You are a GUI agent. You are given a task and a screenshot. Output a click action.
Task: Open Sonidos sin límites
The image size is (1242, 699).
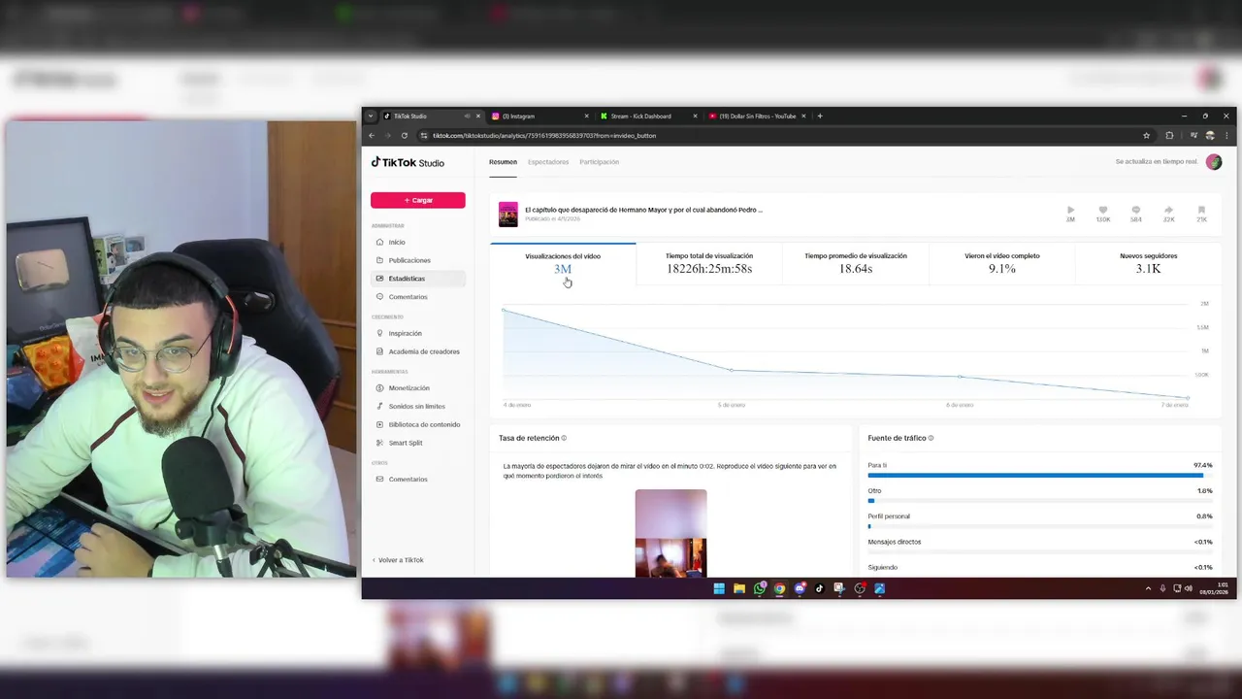(x=418, y=406)
